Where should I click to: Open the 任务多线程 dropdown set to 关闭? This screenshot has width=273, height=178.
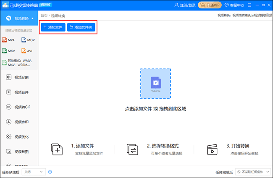[34, 172]
